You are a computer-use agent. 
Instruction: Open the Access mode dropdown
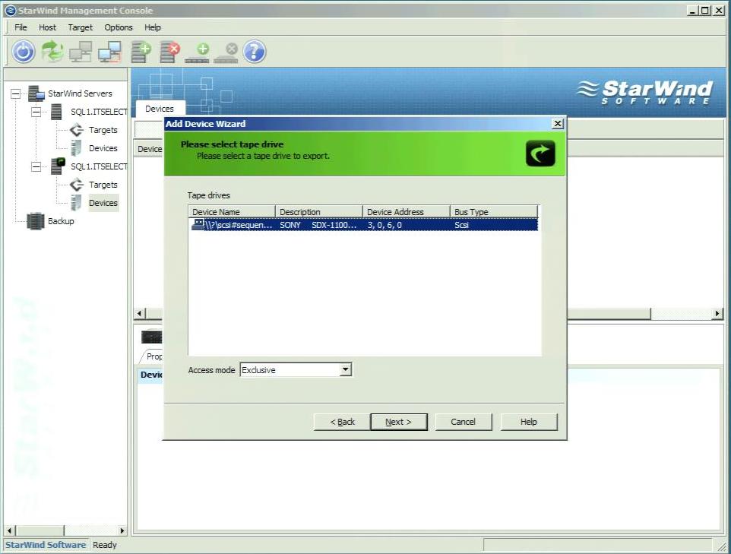[x=345, y=369]
